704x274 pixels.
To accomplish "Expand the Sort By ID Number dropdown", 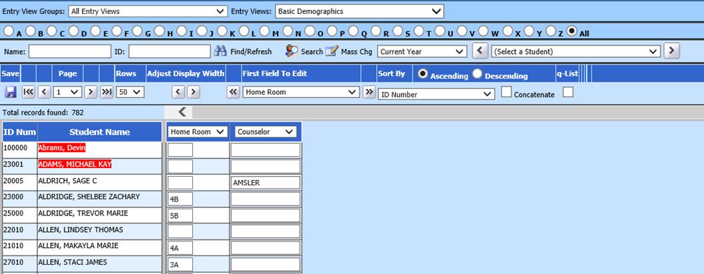I will tap(436, 95).
